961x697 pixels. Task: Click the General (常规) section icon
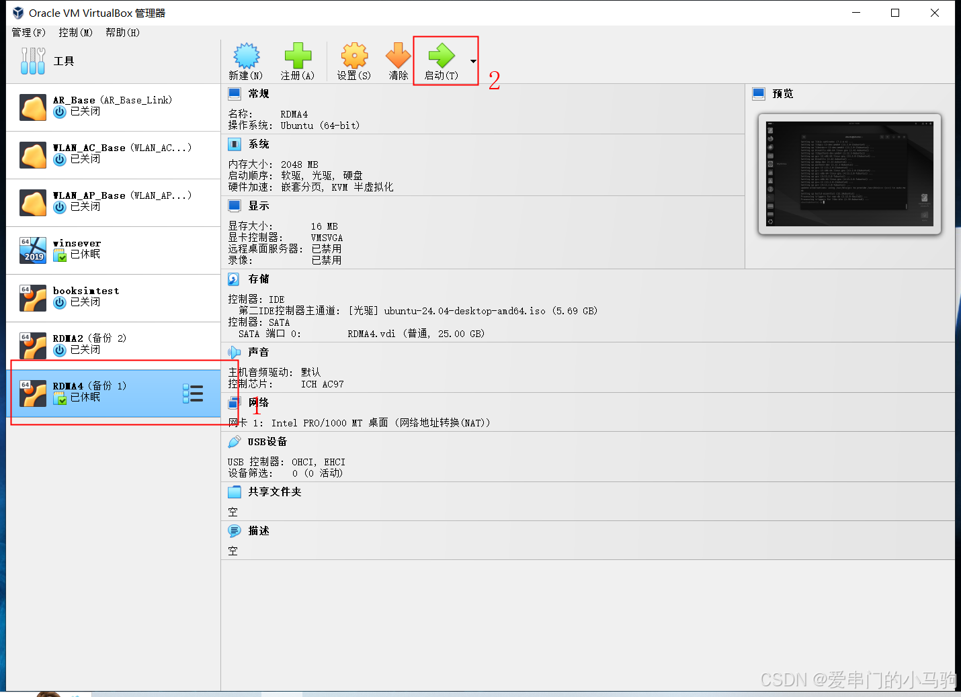234,93
